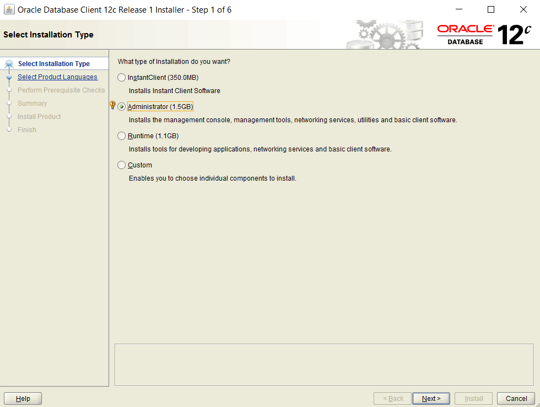Maximize the installer window
Viewport: 540px width, 407px height.
pyautogui.click(x=491, y=10)
